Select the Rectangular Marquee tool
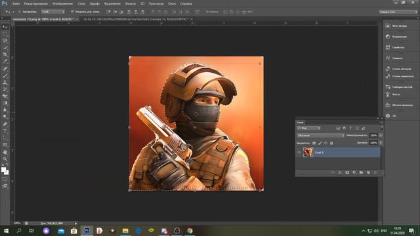Image resolution: width=420 pixels, height=236 pixels. coord(5,34)
